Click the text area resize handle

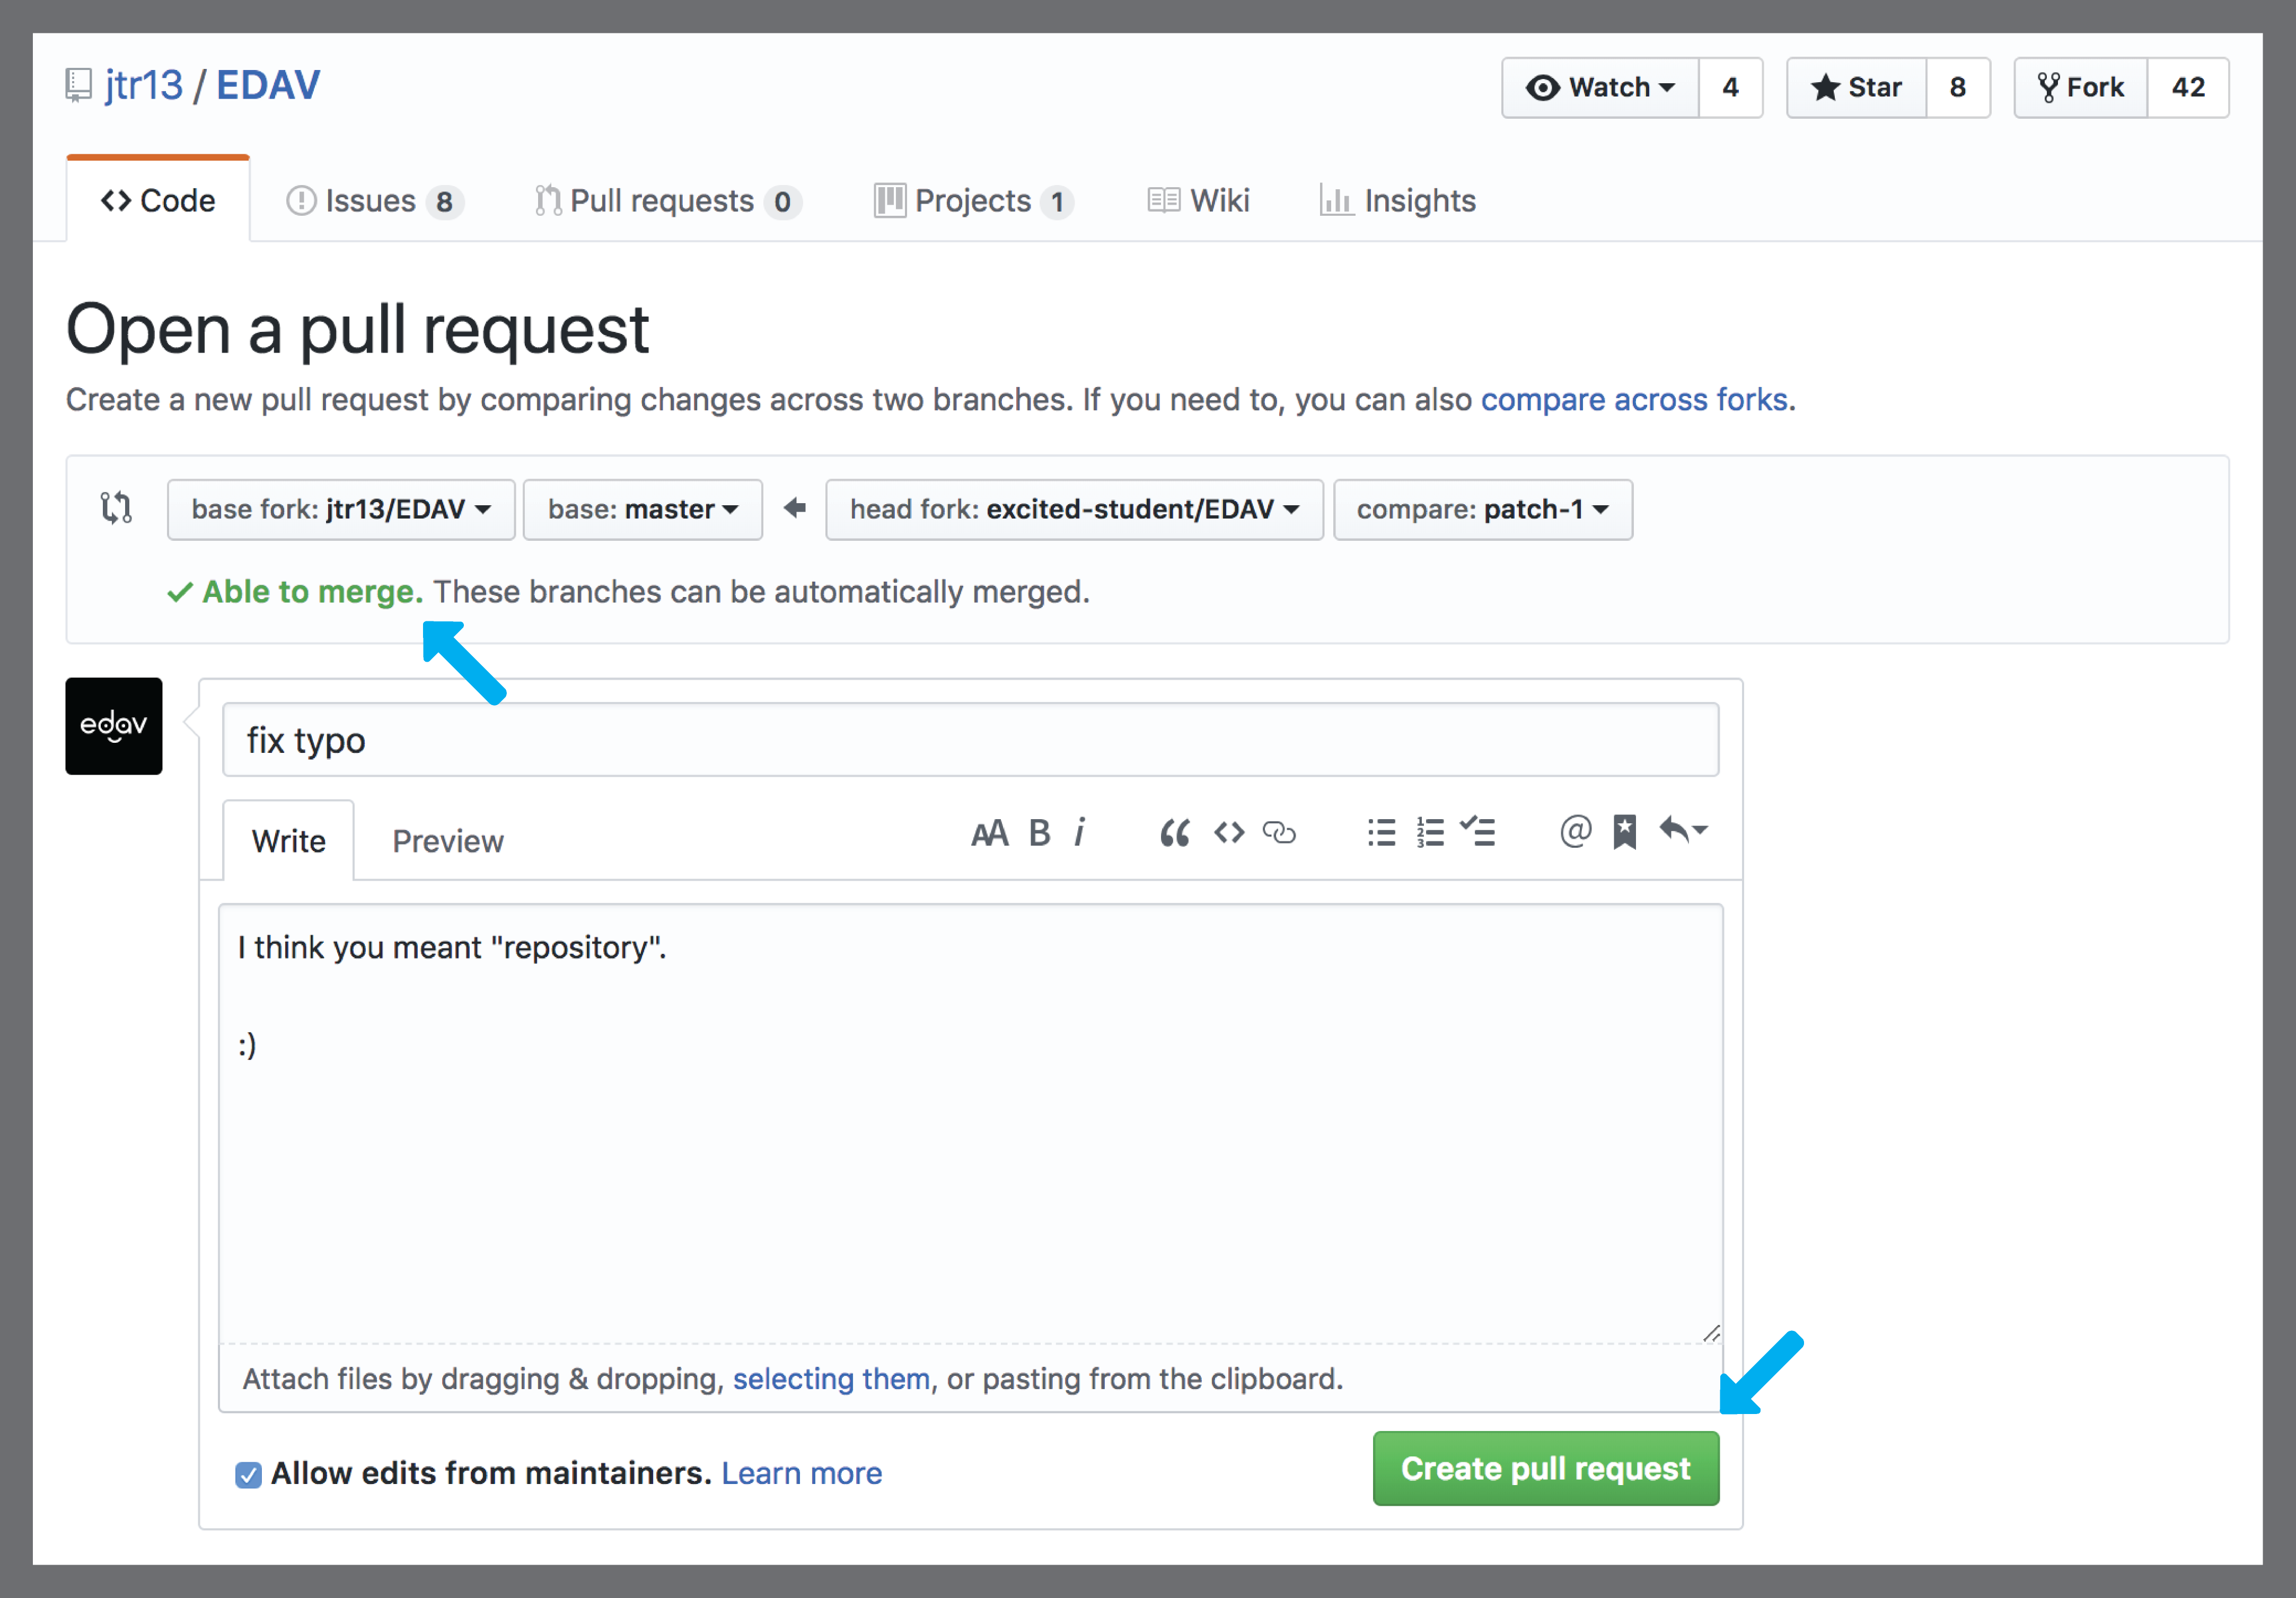tap(1711, 1334)
